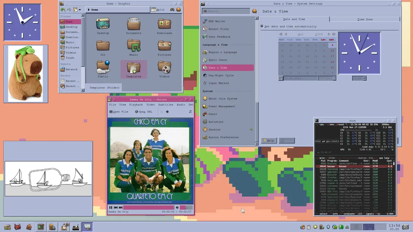The height and width of the screenshot is (232, 413).
Task: Switch to the Date and Time tab
Action: coord(294,19)
